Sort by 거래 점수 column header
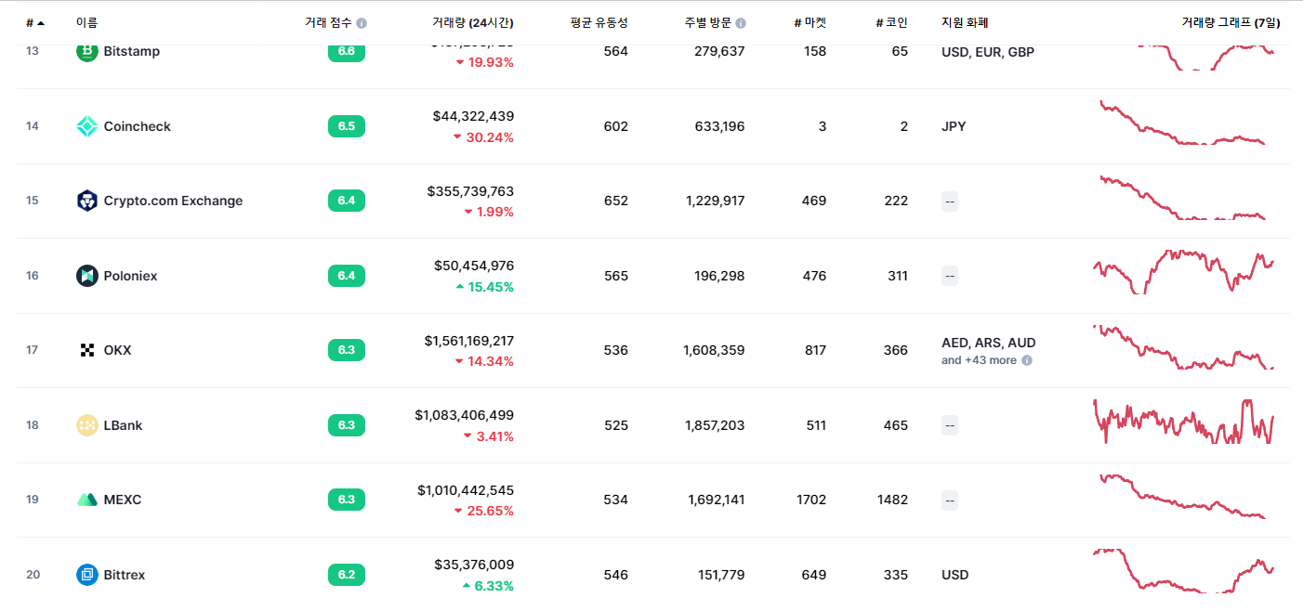The width and height of the screenshot is (1303, 611). (x=329, y=22)
